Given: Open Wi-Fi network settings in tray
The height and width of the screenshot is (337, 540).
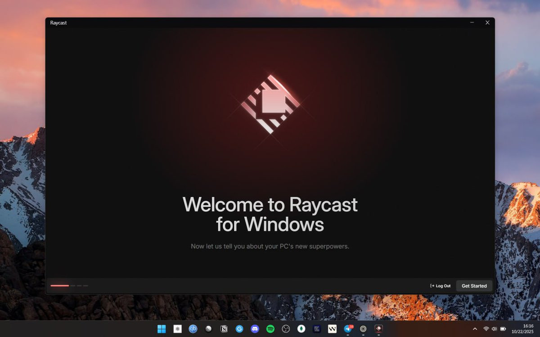Looking at the screenshot, I should tap(486, 329).
